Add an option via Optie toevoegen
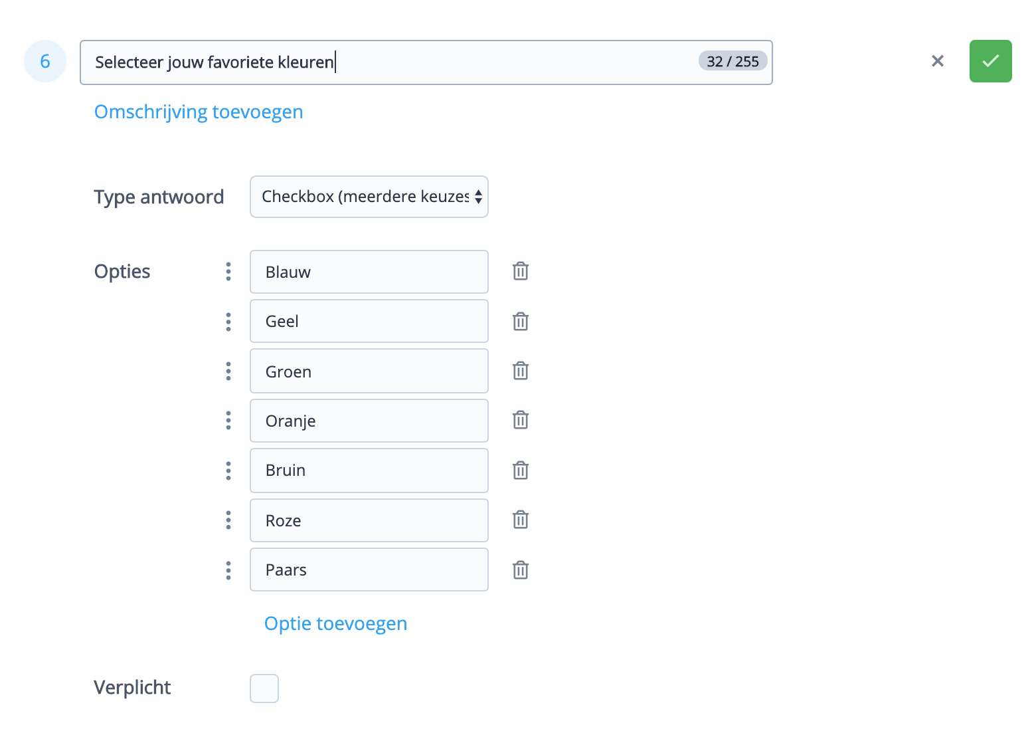Image resolution: width=1036 pixels, height=743 pixels. tap(335, 623)
